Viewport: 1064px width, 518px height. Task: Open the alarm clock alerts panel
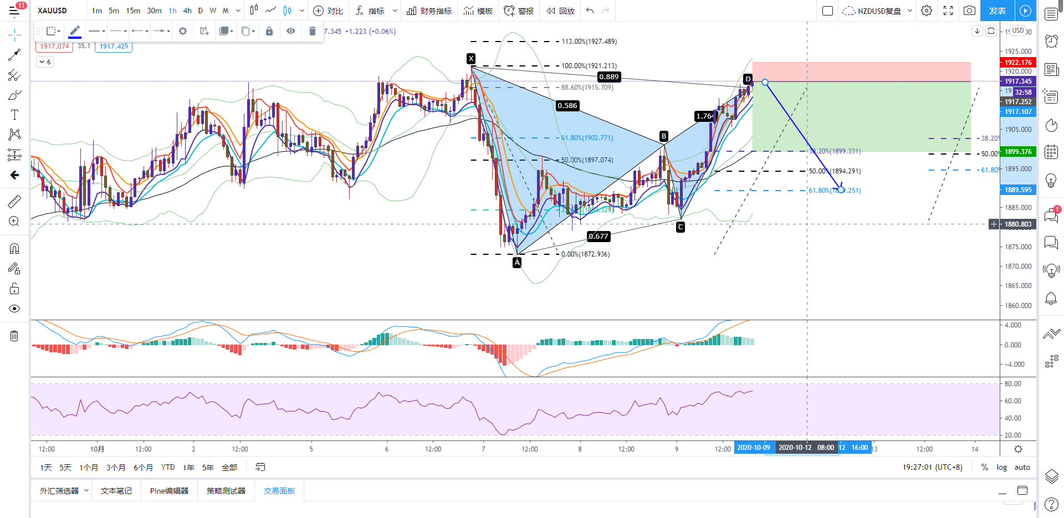pos(1051,40)
